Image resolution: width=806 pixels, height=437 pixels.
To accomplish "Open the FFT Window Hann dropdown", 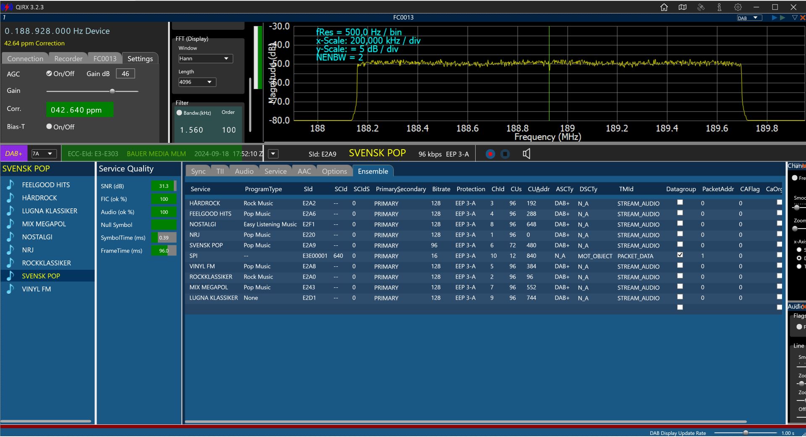I will tap(205, 59).
